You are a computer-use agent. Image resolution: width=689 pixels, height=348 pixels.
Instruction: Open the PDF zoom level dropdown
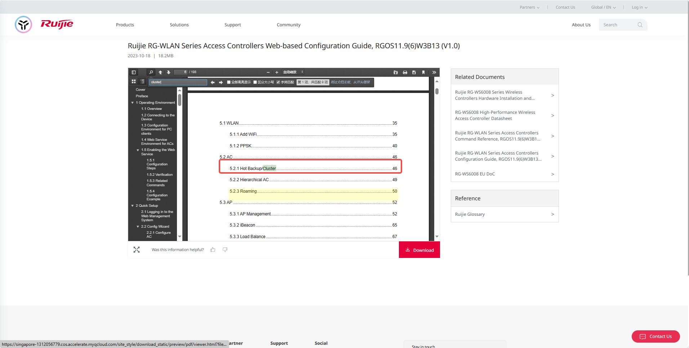pos(293,72)
